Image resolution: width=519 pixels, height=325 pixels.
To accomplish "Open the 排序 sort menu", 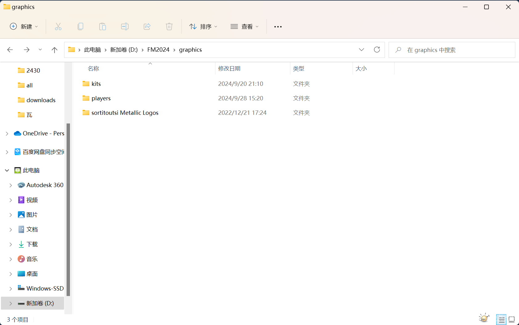I will click(203, 26).
